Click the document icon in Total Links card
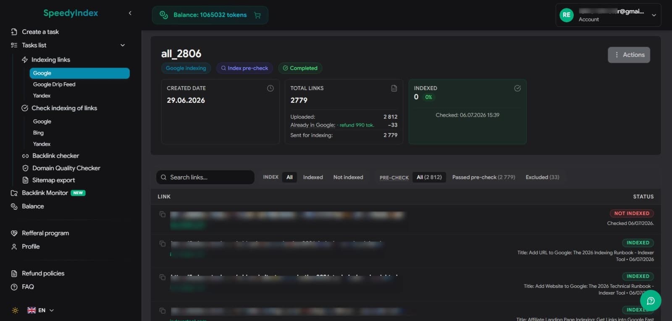The width and height of the screenshot is (672, 321). pyautogui.click(x=394, y=88)
